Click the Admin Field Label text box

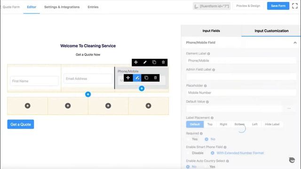click(x=241, y=77)
